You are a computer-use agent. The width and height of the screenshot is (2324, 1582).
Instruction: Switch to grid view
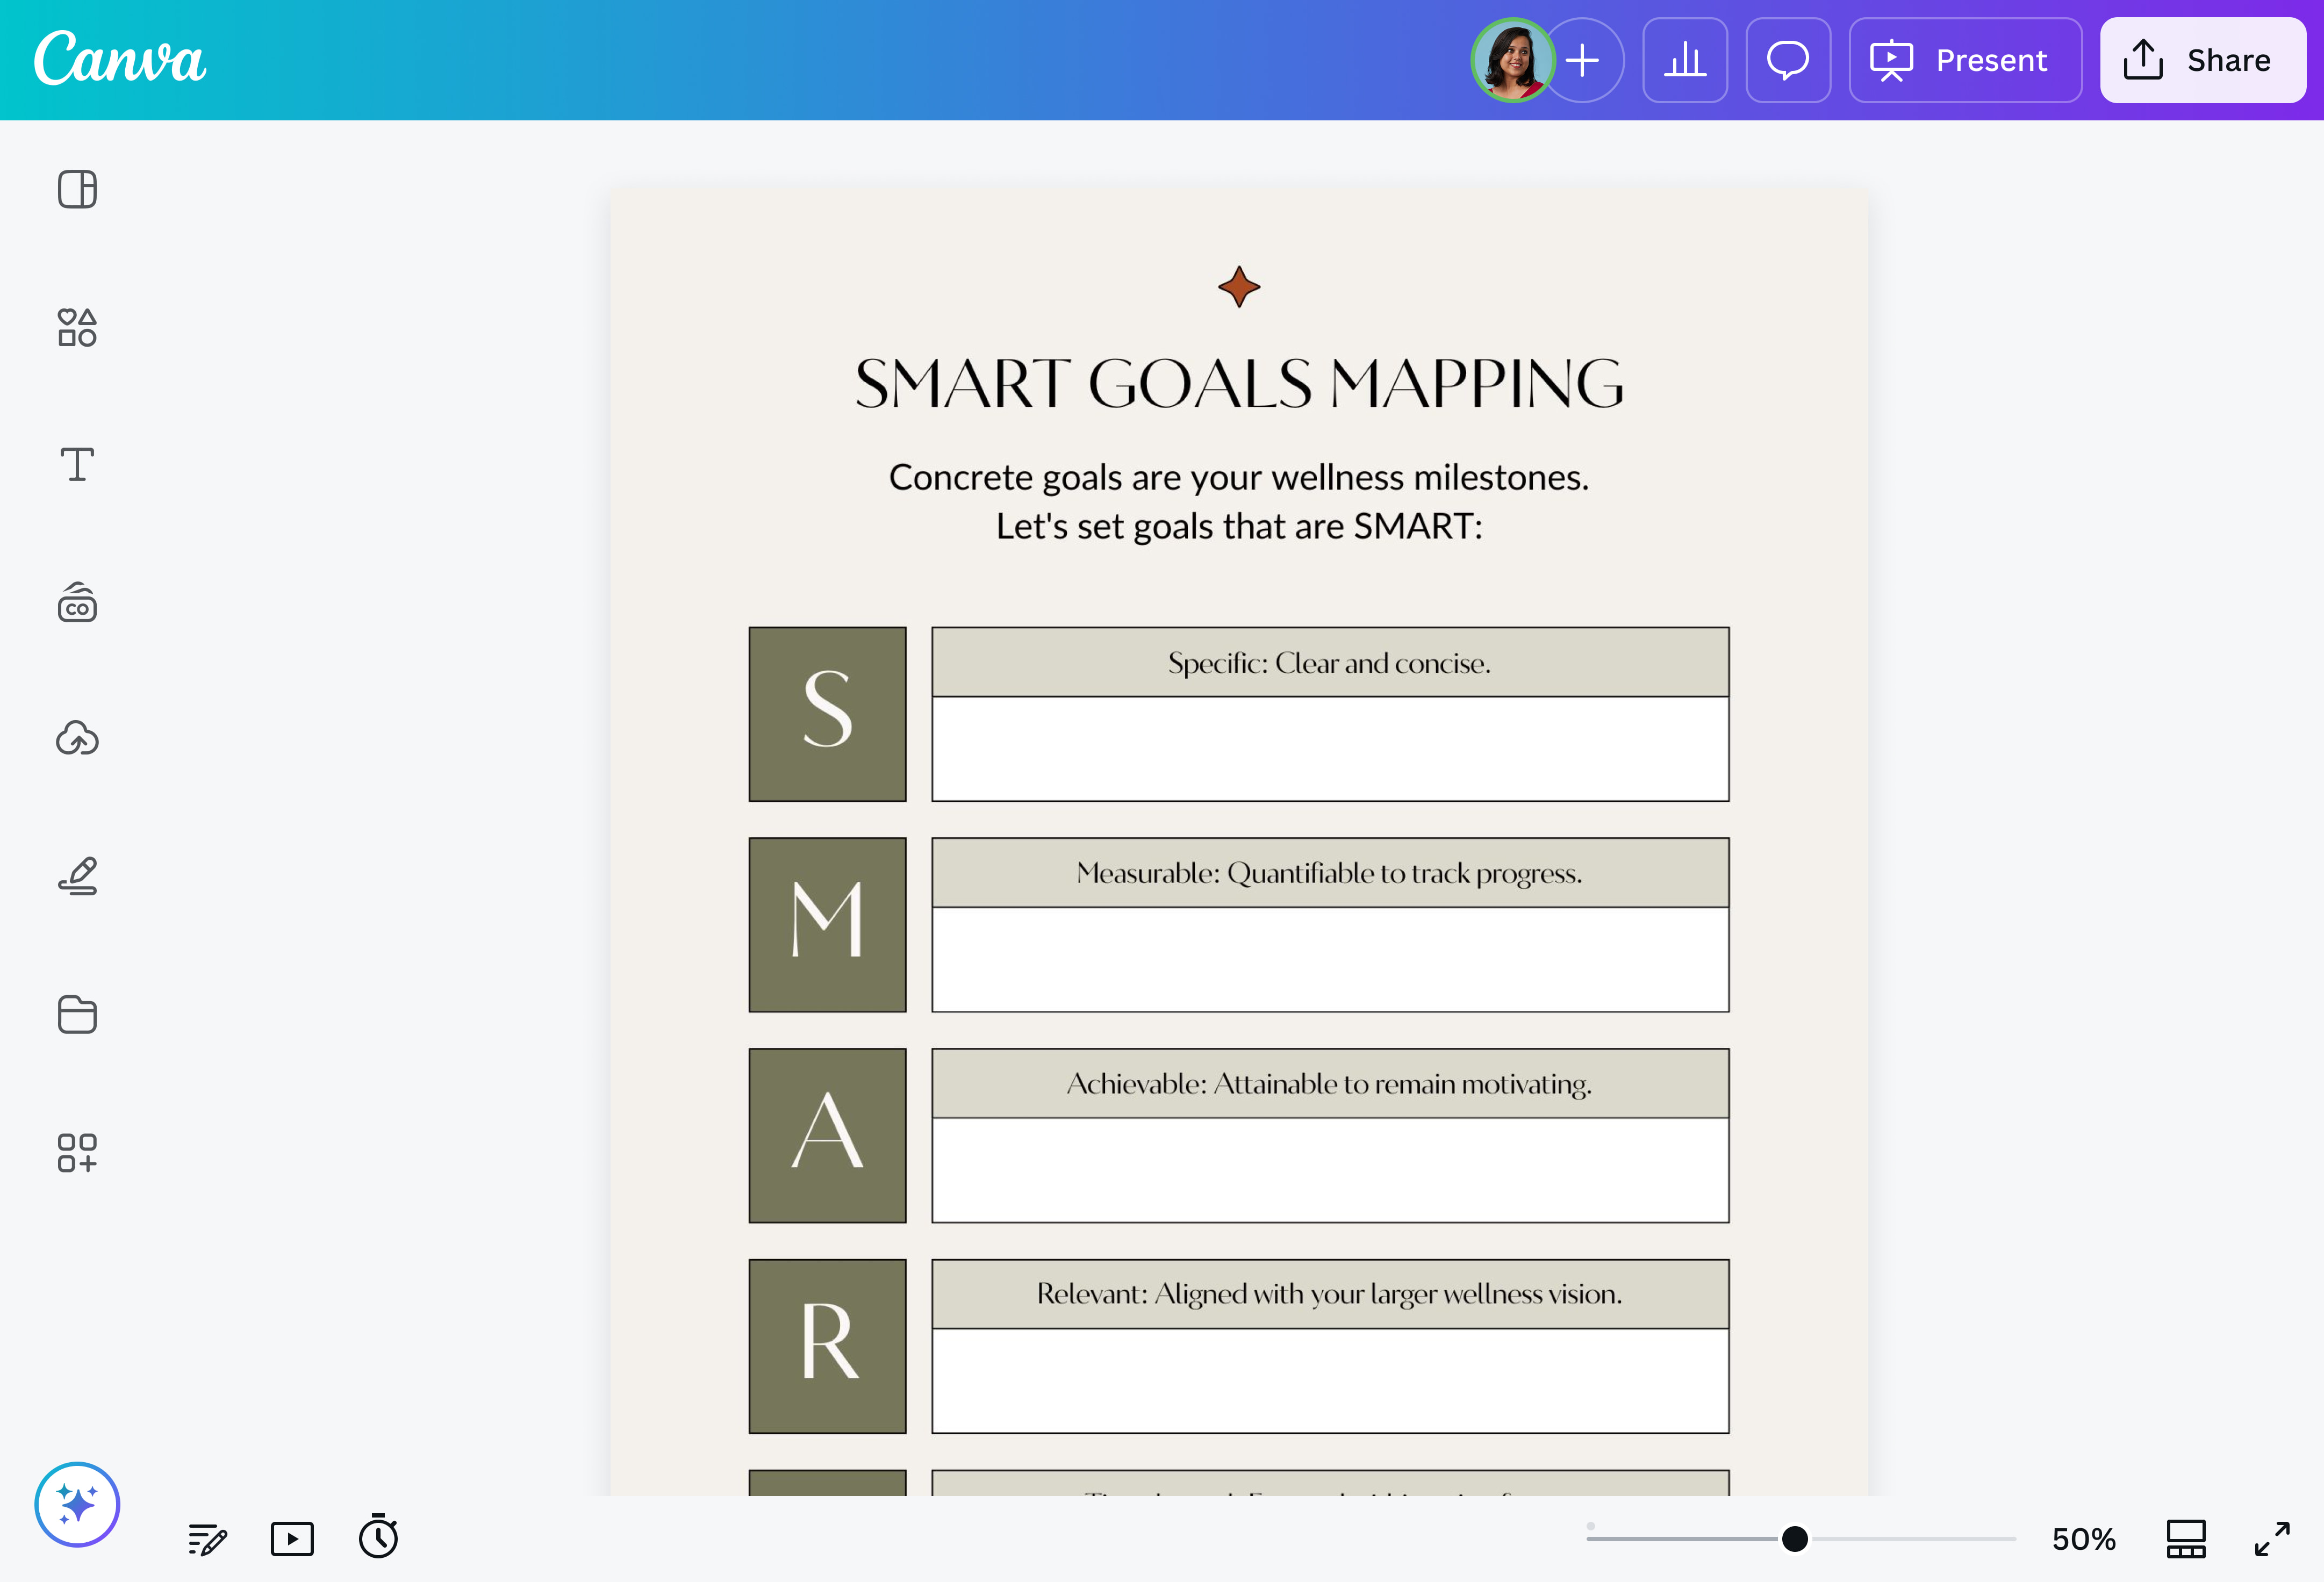2186,1539
